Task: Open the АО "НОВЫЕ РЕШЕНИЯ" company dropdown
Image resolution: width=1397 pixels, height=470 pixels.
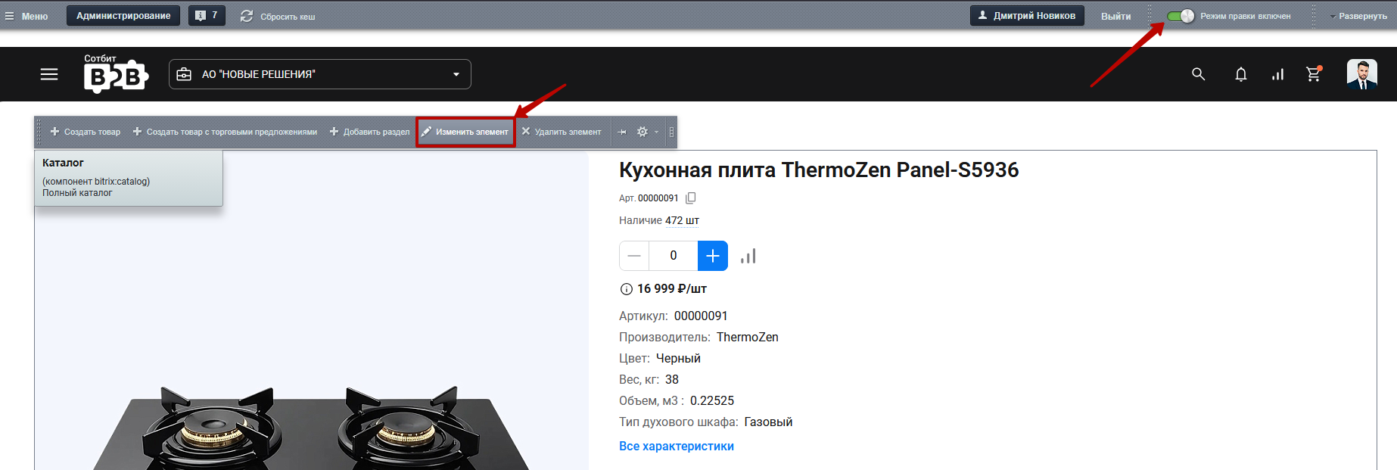Action: pyautogui.click(x=320, y=74)
